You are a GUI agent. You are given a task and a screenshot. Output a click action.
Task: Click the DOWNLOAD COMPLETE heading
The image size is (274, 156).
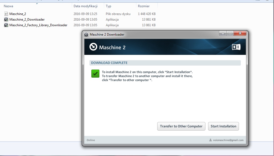[x=109, y=63]
